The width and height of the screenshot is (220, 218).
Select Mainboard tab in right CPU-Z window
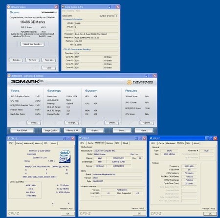click(171, 143)
